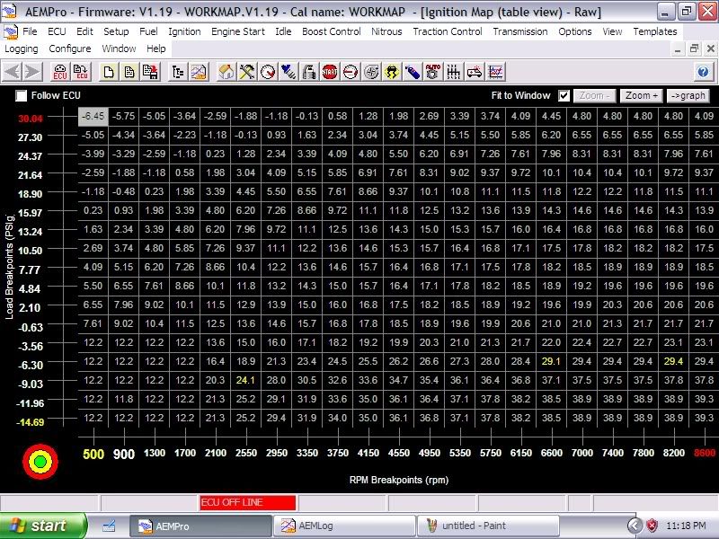Open the yellow traction control icon
This screenshot has width=719, height=539.
tap(392, 72)
